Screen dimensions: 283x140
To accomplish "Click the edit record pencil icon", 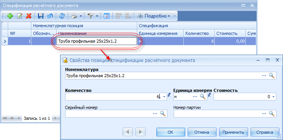I will click(19, 16).
